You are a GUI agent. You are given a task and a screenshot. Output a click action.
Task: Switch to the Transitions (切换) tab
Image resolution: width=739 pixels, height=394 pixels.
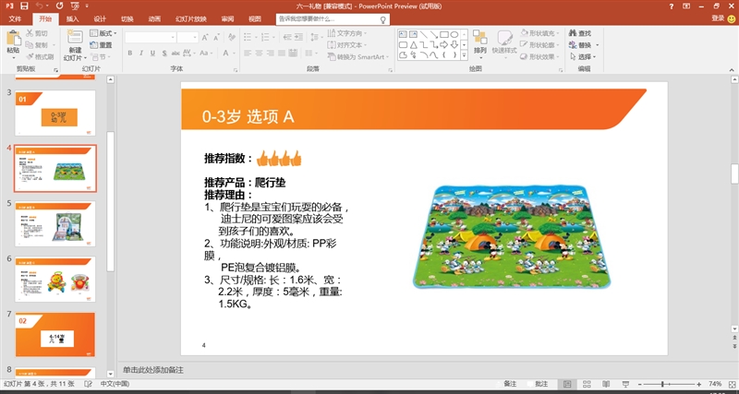tap(127, 19)
